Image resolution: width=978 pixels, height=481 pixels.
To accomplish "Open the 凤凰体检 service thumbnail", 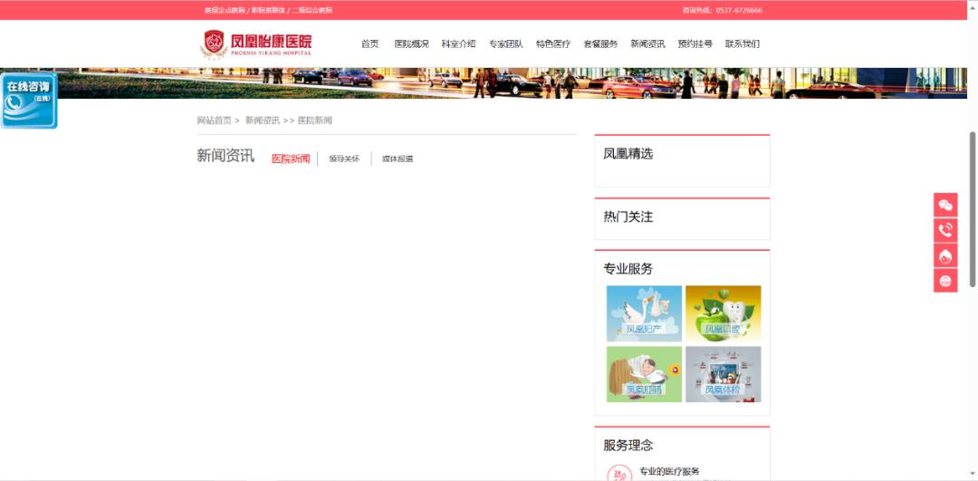I will click(723, 374).
